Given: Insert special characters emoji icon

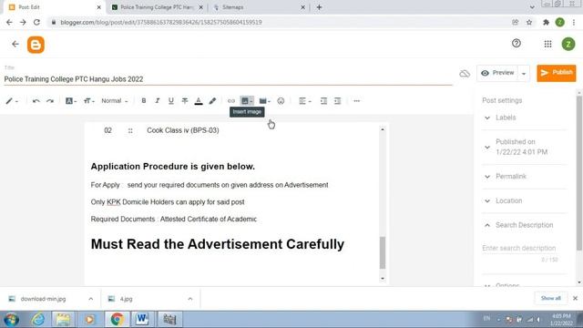Looking at the screenshot, I should click(281, 101).
